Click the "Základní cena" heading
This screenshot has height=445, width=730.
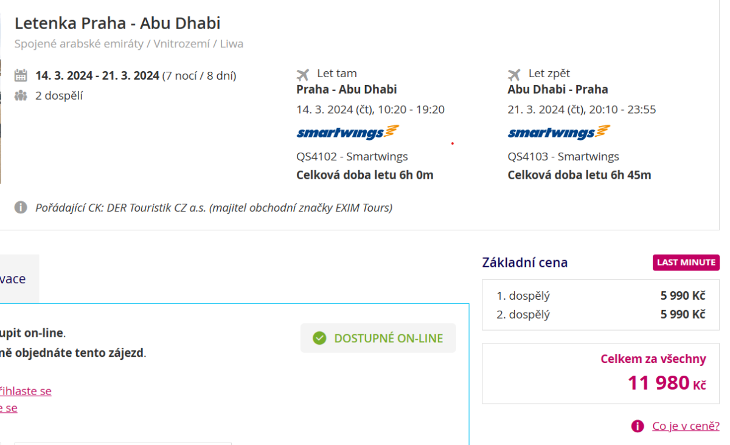click(x=524, y=263)
